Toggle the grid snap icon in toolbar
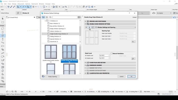Image resolution: width=178 pixels, height=100 pixels. pyautogui.click(x=33, y=7)
